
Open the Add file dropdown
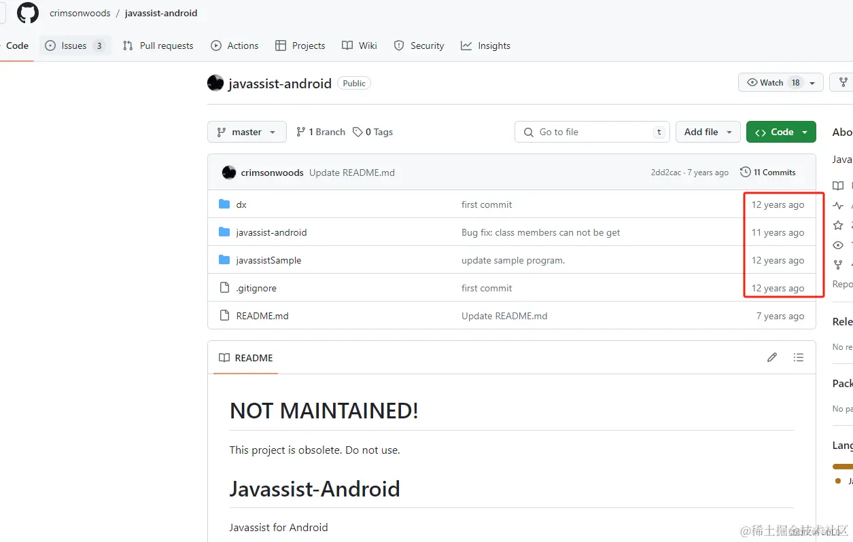click(x=708, y=132)
